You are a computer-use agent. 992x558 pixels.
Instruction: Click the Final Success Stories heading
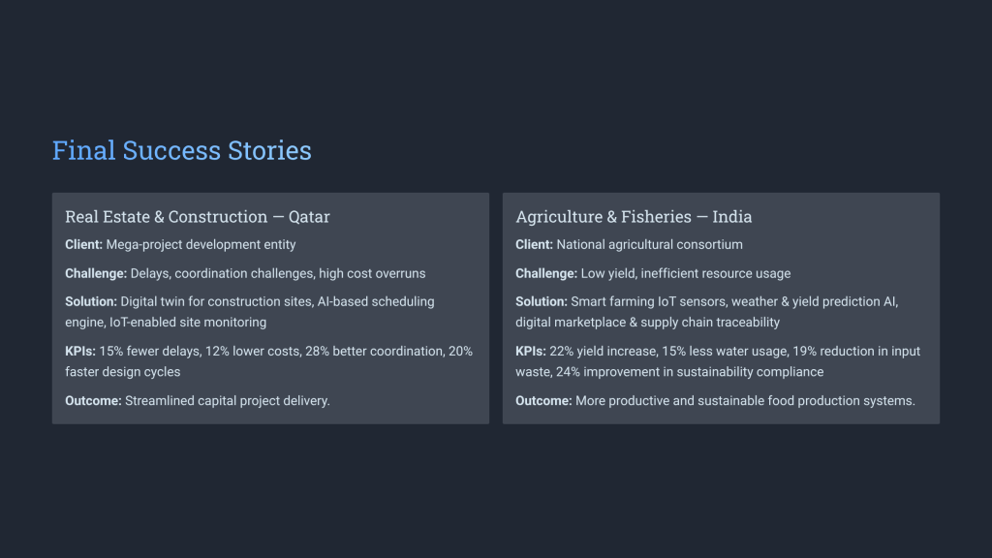tap(181, 151)
